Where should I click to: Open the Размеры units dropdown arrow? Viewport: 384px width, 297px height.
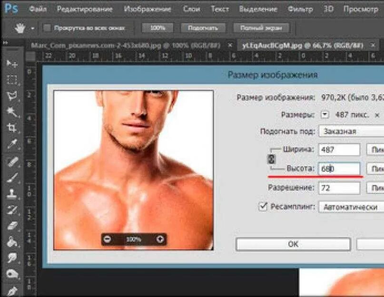coord(325,115)
